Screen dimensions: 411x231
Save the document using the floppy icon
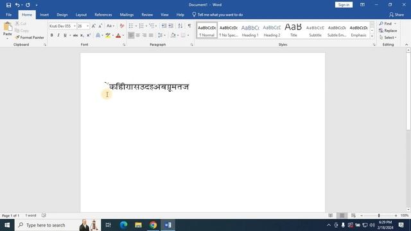point(8,5)
